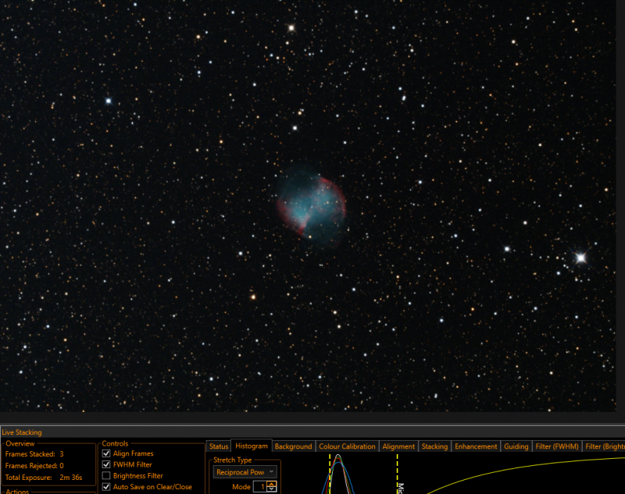Toggle Auto Save on Clear/Close
This screenshot has width=625, height=494.
coord(106,487)
